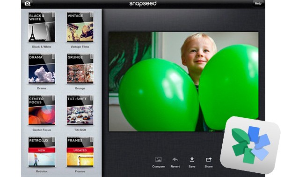Hit the Save download icon

pyautogui.click(x=192, y=159)
